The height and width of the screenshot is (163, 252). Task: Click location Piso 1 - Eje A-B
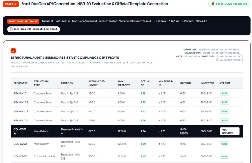[x=69, y=93]
